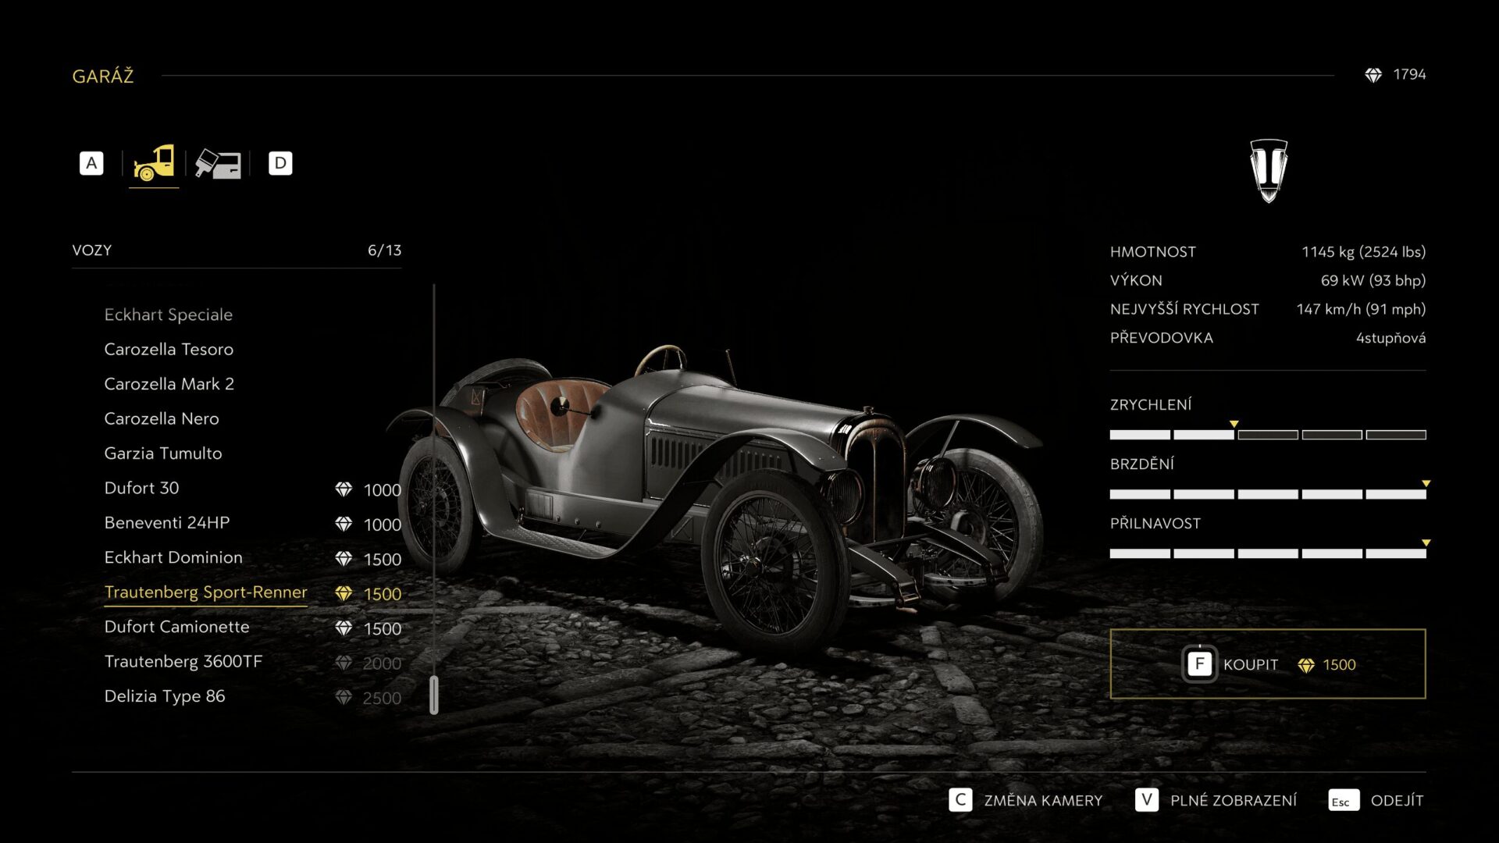Click dimmed diamond icon beside Trautenberg 3600TF
The image size is (1499, 843).
click(x=344, y=663)
